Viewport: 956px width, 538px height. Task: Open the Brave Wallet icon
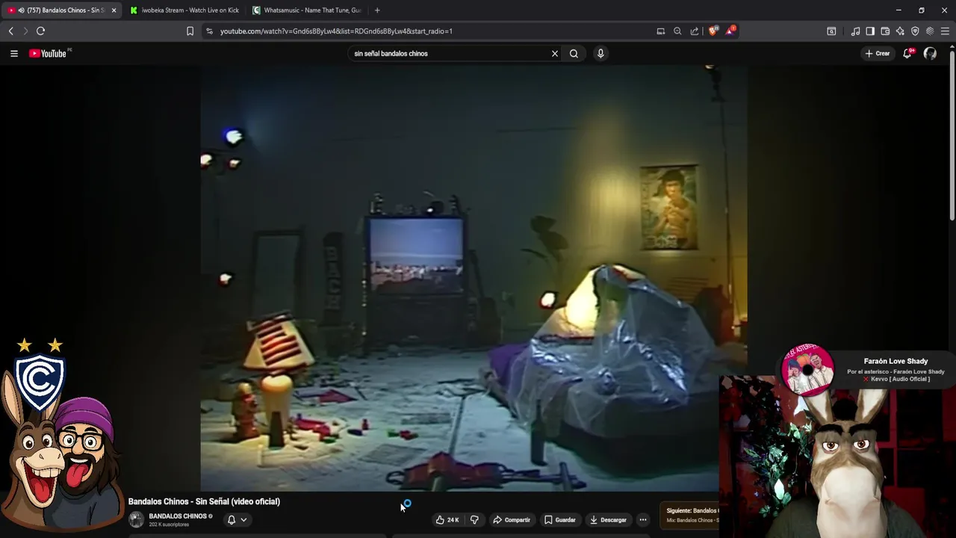pyautogui.click(x=885, y=31)
